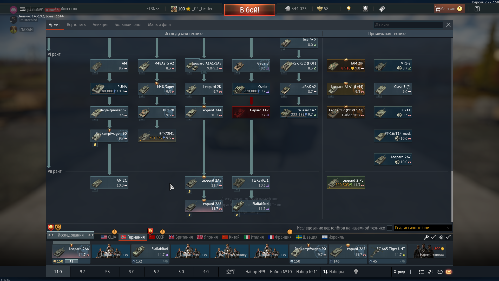Switch to the Большой флот tab
This screenshot has width=499, height=281.
128,25
